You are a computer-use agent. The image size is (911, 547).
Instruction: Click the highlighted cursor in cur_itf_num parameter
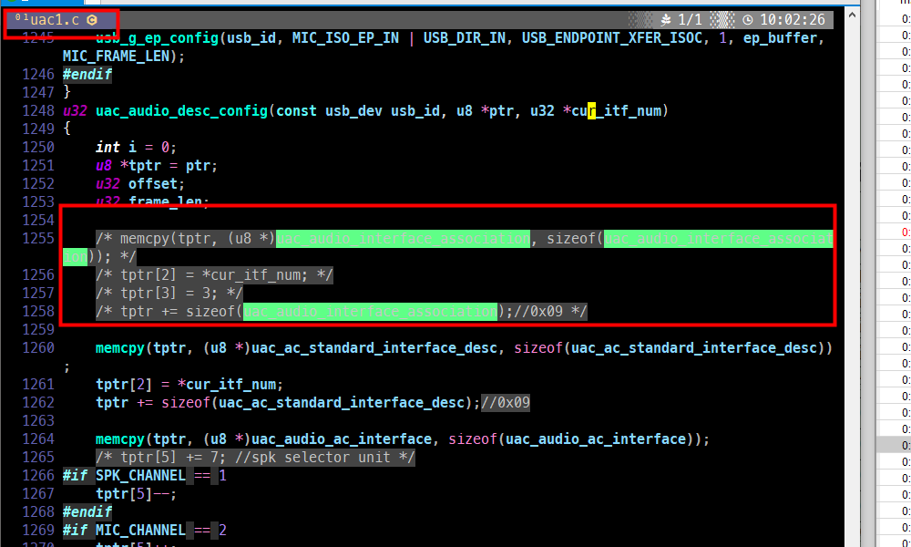point(591,111)
